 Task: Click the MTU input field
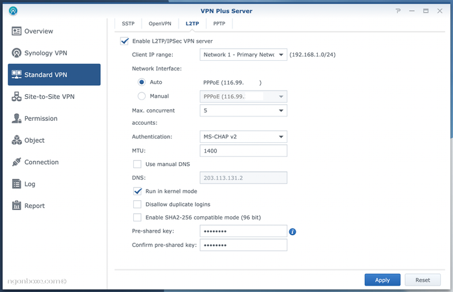pos(243,151)
